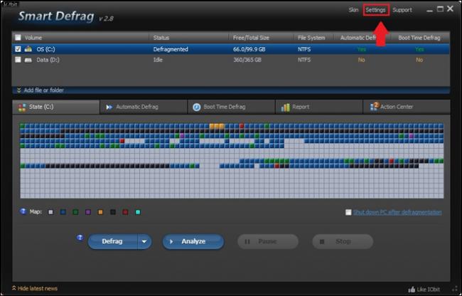This screenshot has width=462, height=296.
Task: Click 66.0/99.9 GB size cell
Action: (x=249, y=49)
